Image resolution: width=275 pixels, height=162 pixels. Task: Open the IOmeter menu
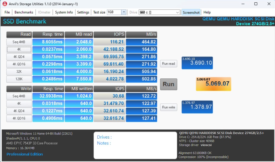(44, 12)
